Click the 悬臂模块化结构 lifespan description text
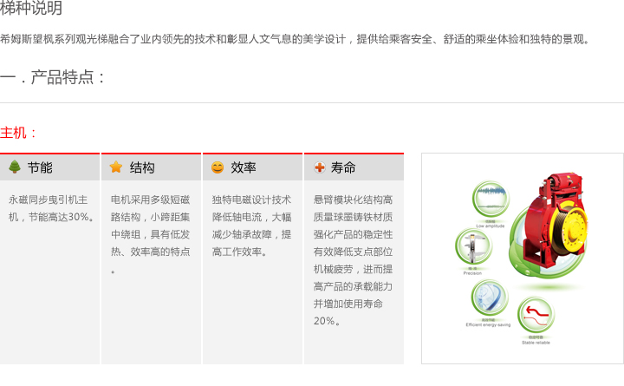The height and width of the screenshot is (386, 624). tap(353, 260)
